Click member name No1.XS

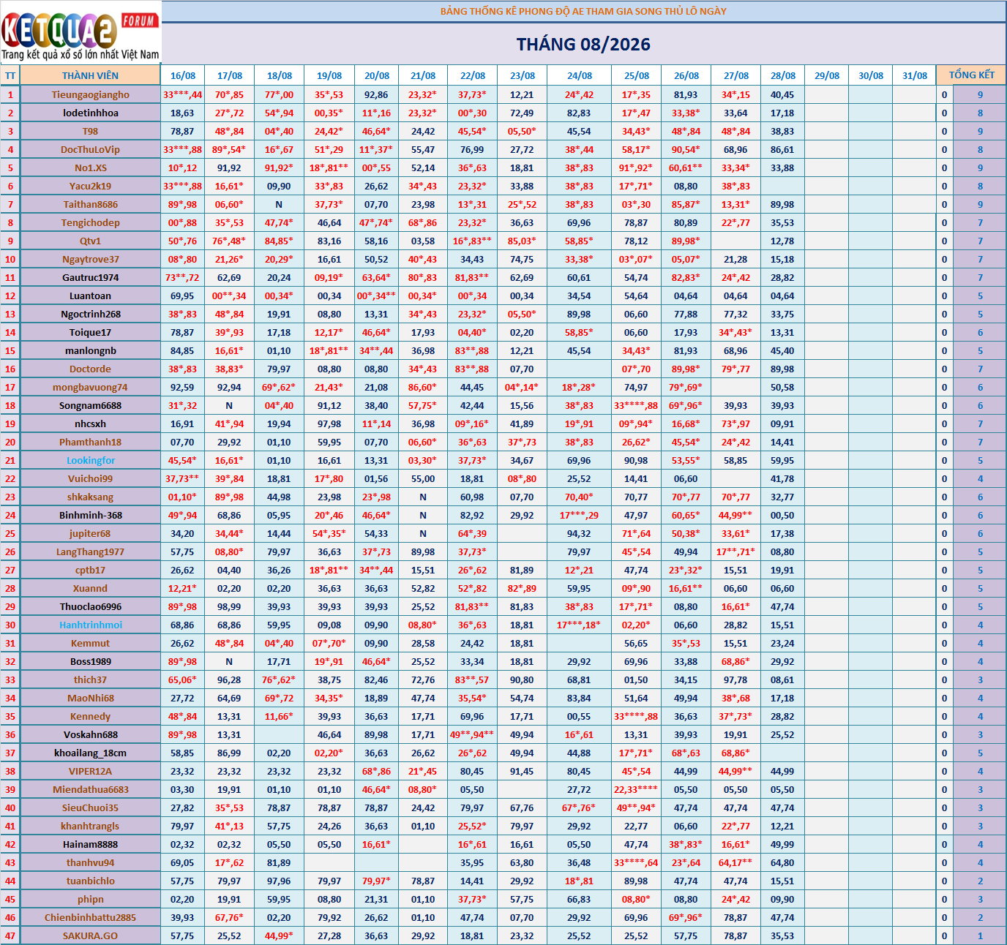point(90,167)
